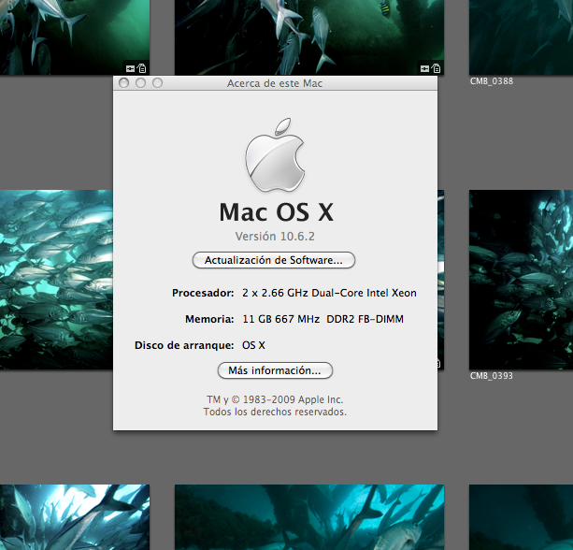Click the CMB_0393 file name label

[x=492, y=376]
